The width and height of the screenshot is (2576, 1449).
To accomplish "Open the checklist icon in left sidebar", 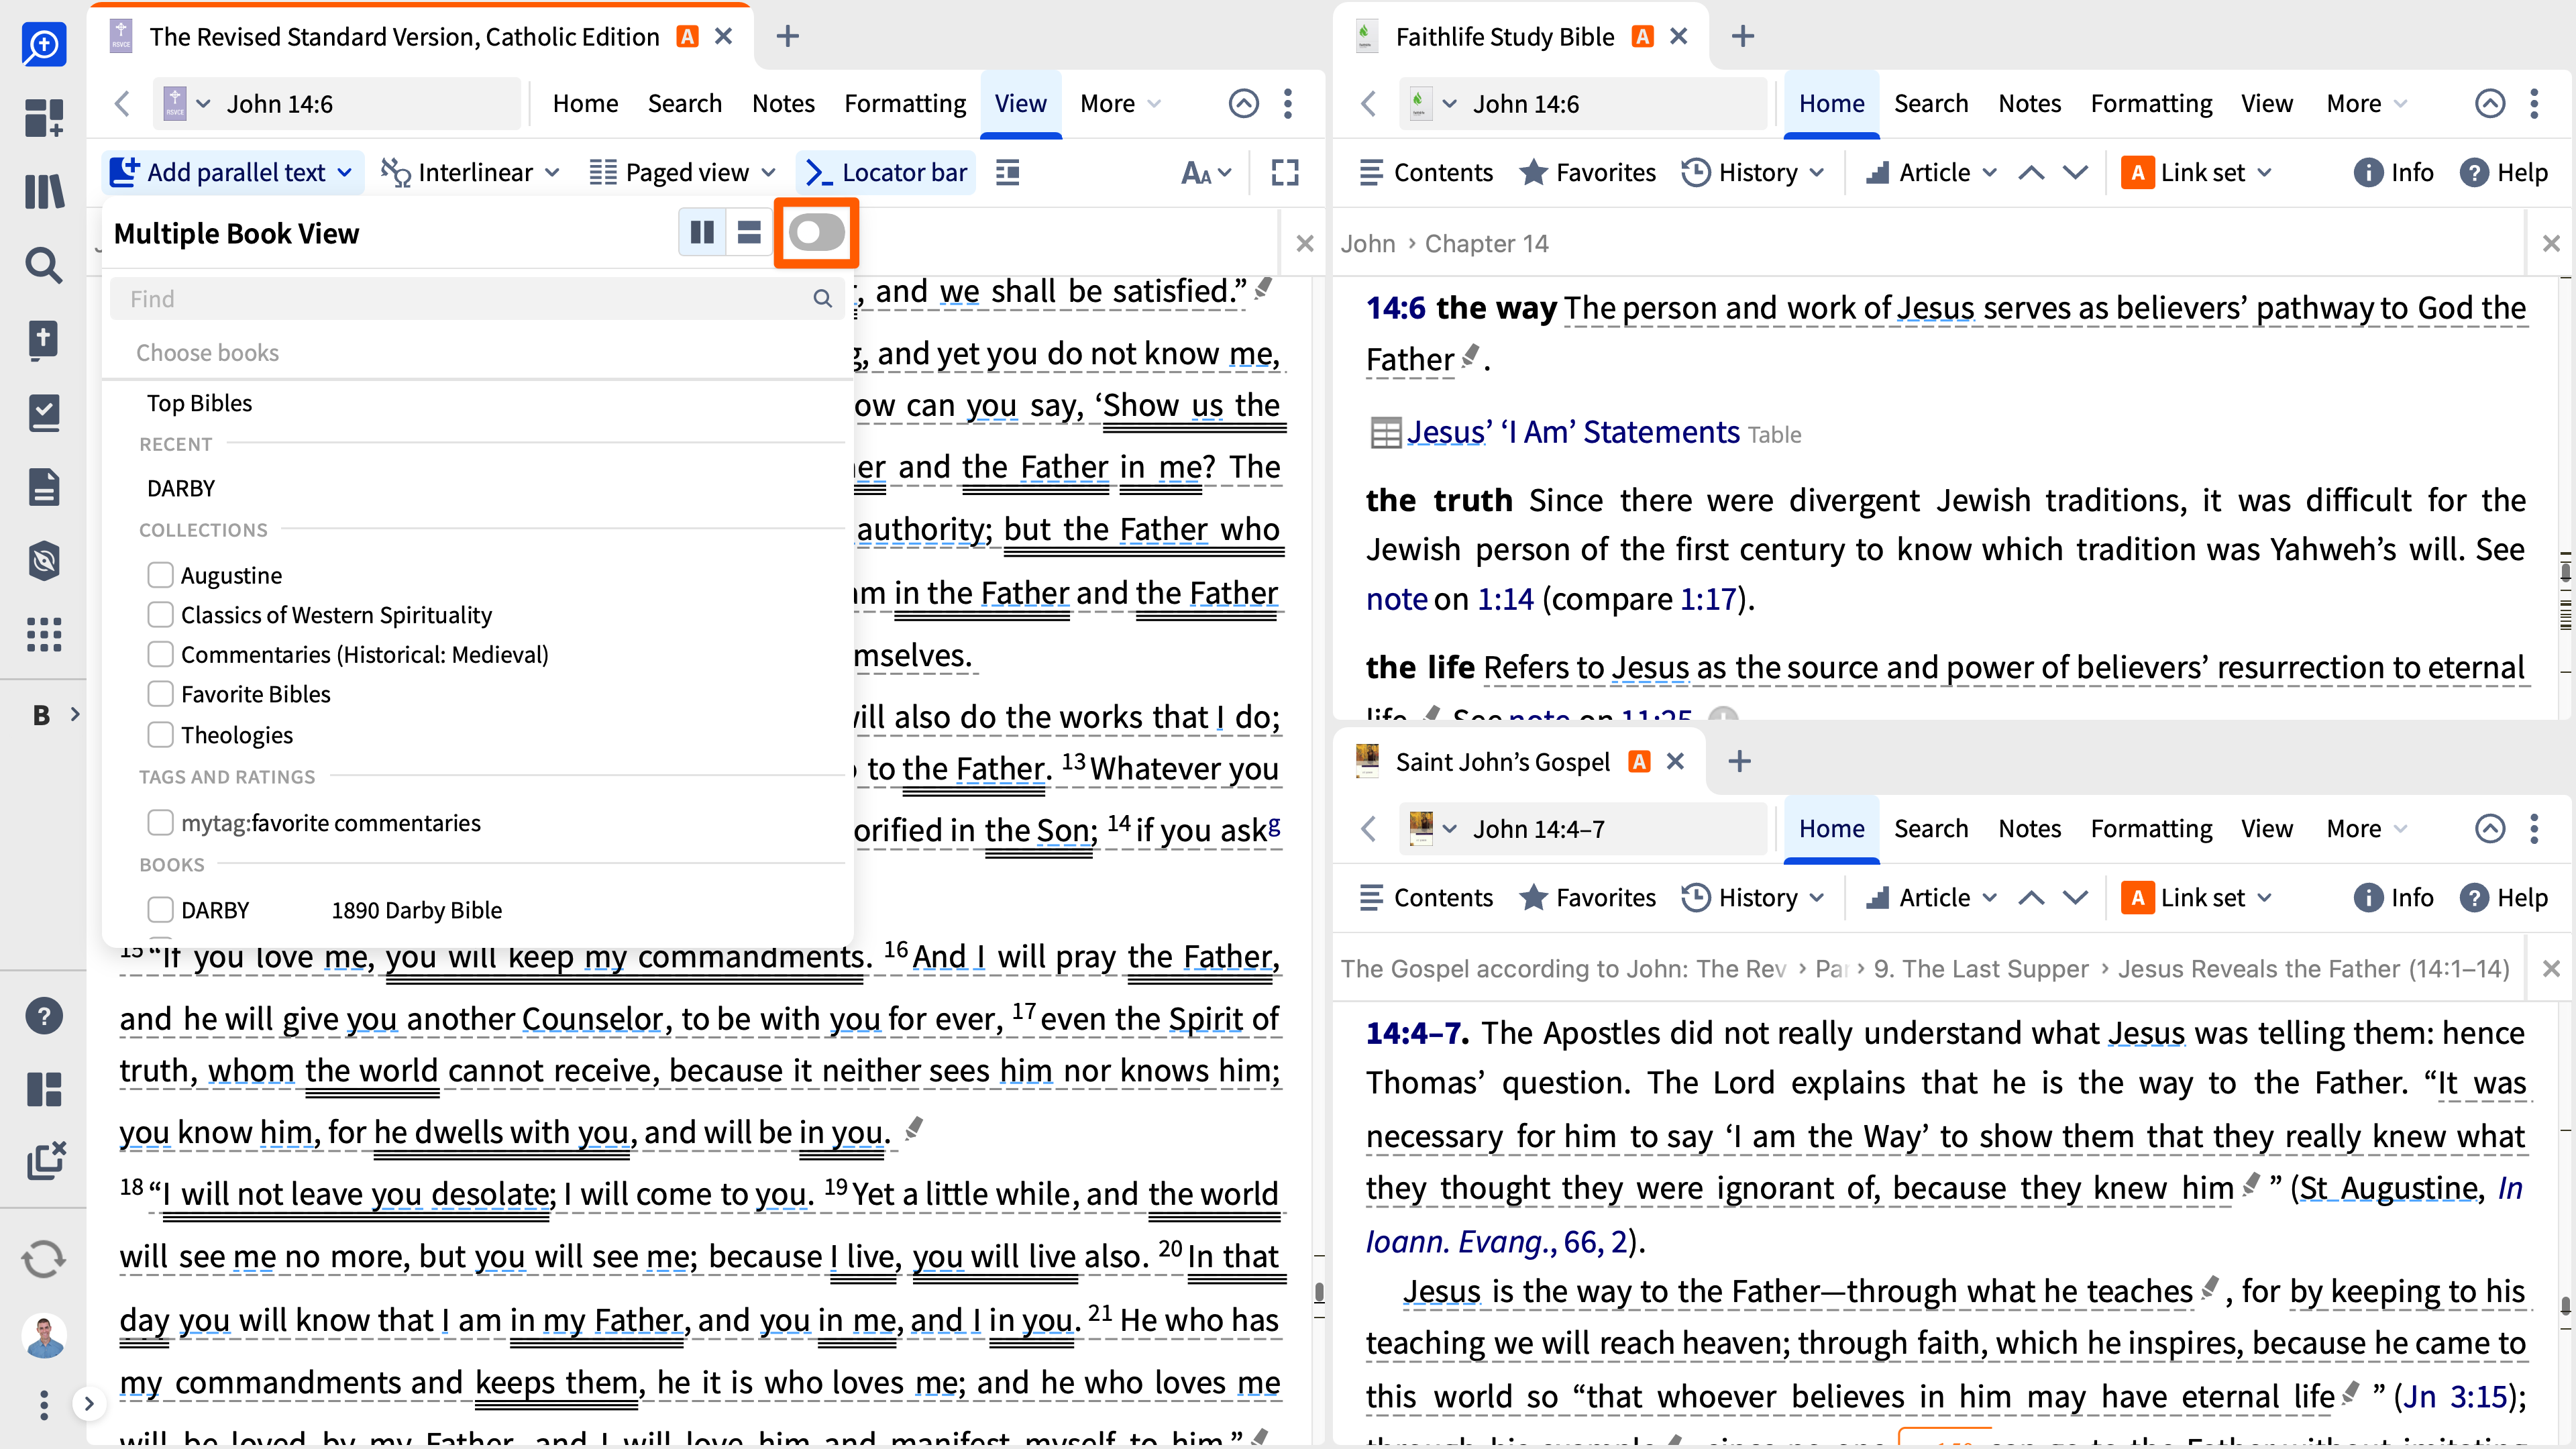I will (x=43, y=413).
